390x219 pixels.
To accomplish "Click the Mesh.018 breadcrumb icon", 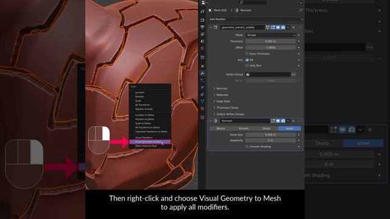I will point(210,10).
